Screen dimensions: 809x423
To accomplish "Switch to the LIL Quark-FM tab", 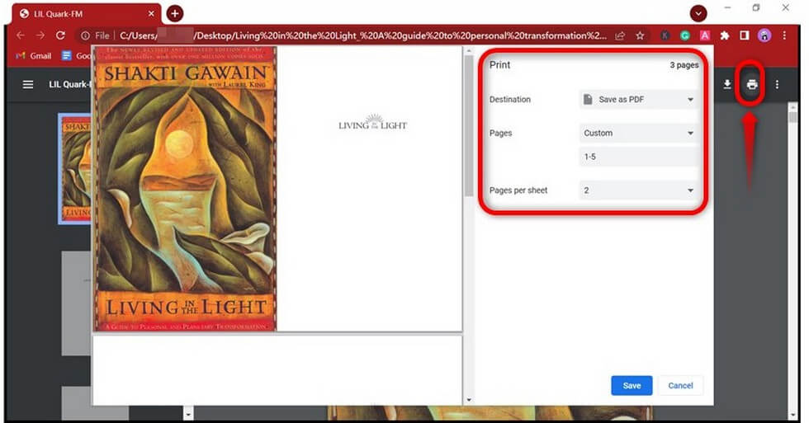I will coord(83,13).
